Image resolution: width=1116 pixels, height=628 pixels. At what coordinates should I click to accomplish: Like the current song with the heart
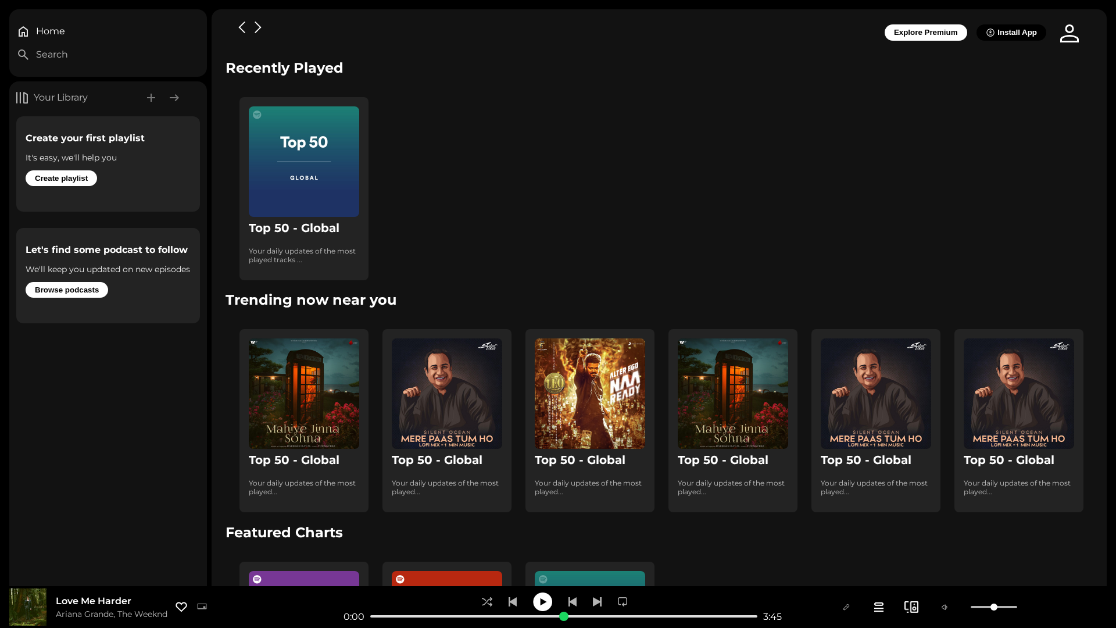click(x=181, y=607)
